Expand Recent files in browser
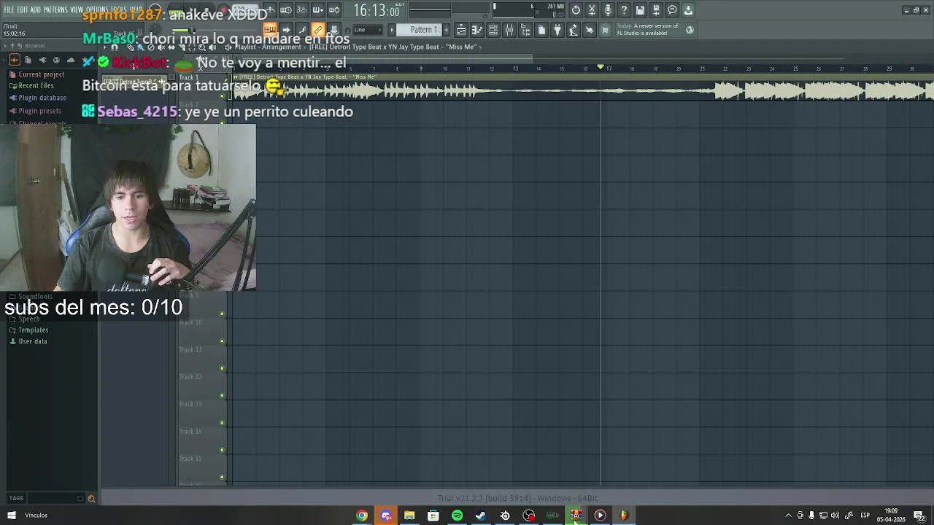The width and height of the screenshot is (934, 525). point(36,85)
